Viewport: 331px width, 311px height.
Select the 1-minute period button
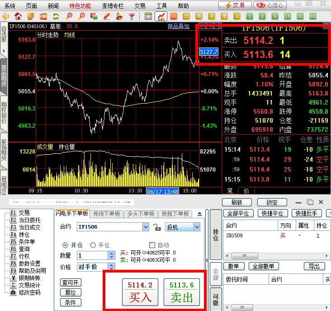pos(250,16)
